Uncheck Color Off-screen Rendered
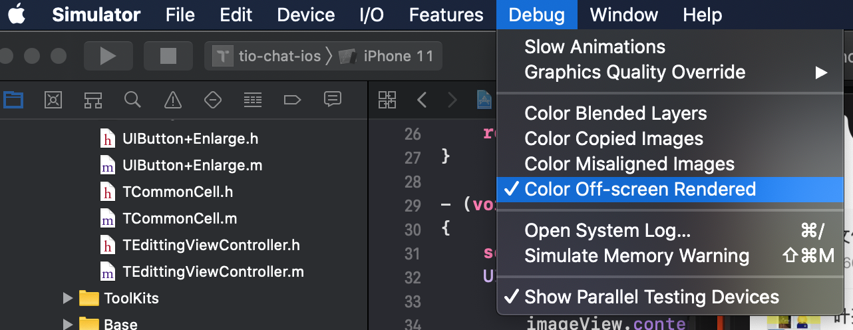The width and height of the screenshot is (853, 330). [665, 189]
